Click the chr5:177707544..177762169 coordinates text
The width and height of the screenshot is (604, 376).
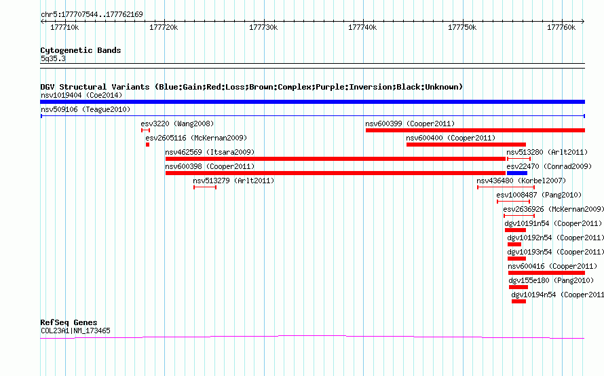[92, 15]
